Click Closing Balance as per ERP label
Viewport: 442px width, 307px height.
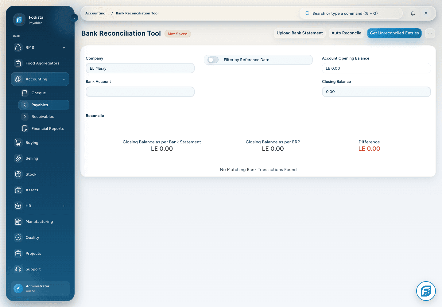(x=273, y=142)
